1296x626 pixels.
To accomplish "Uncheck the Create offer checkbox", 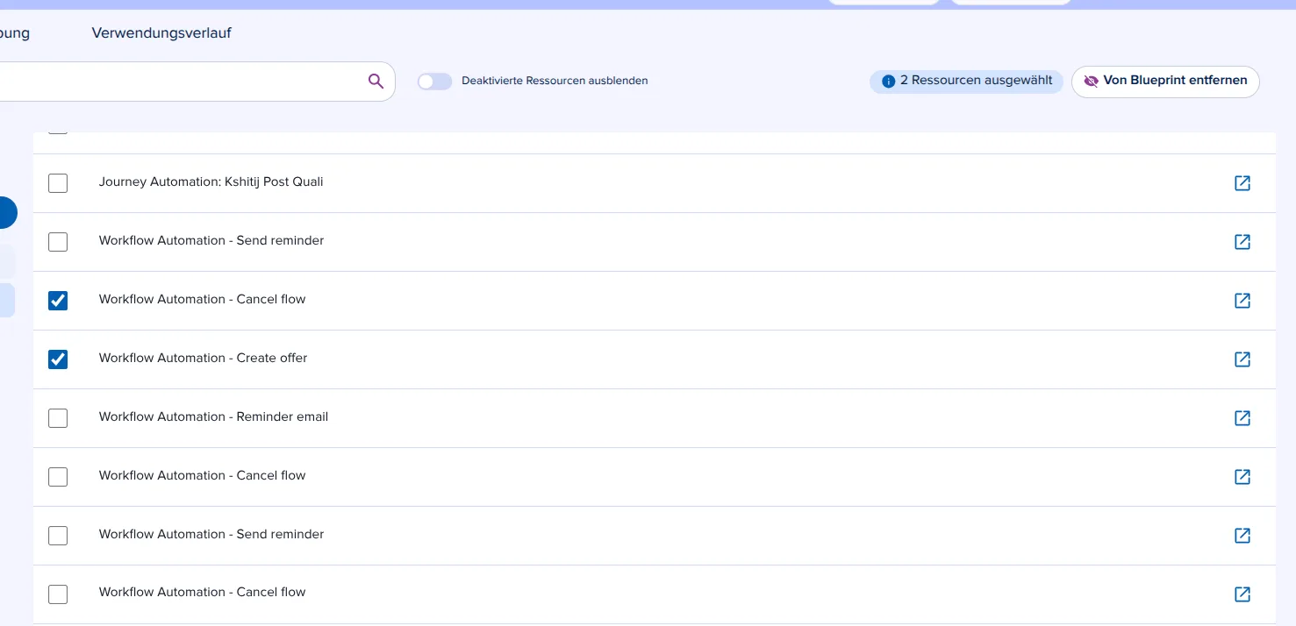I will tap(58, 359).
